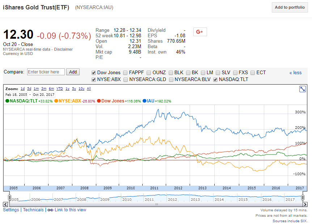Uncheck the Dow Jones comparison checkbox
This screenshot has height=224, width=312.
pos(94,73)
